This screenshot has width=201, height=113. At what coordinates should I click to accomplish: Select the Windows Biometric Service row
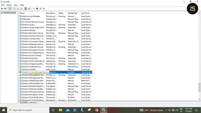(56, 33)
